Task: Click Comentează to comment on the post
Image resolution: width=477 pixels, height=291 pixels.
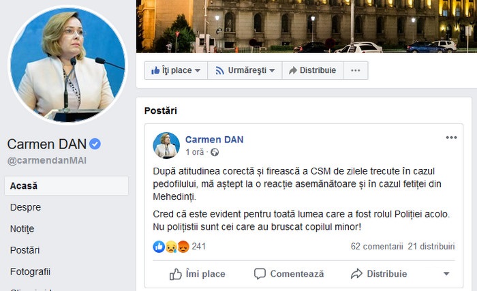Action: click(289, 274)
